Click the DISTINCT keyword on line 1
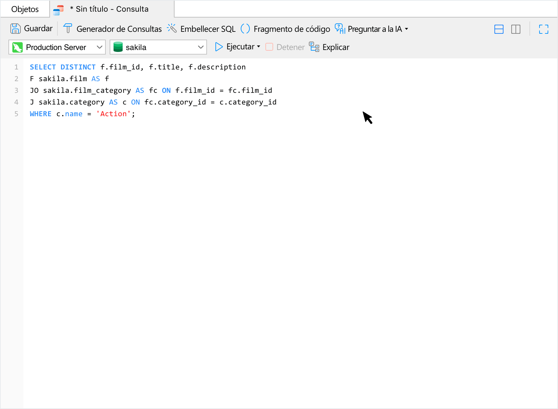Screen dimensions: 558x409 pos(78,67)
